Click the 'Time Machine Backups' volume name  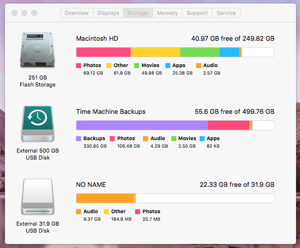[x=111, y=112]
